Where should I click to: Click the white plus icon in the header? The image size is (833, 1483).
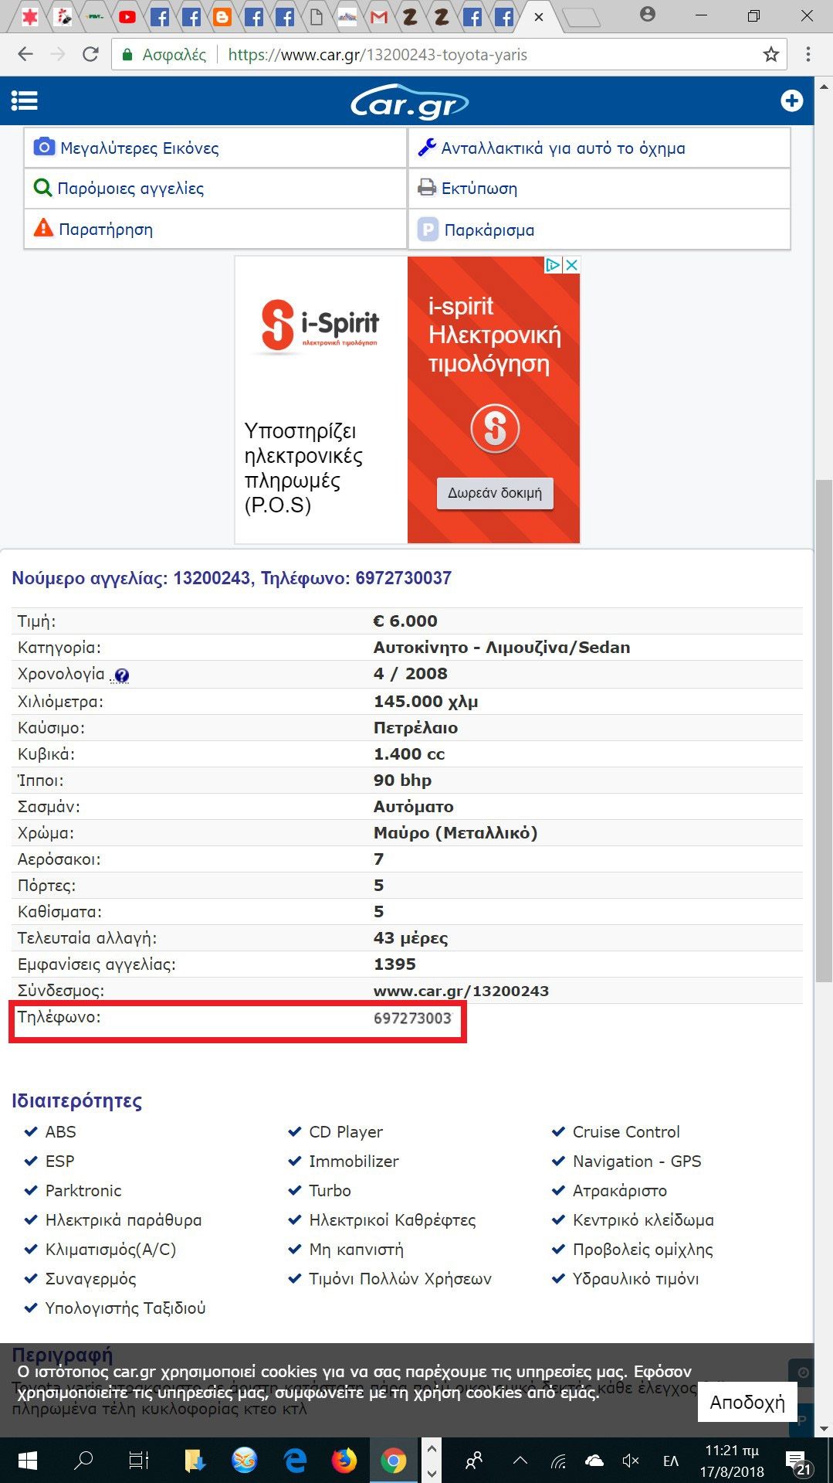click(x=791, y=100)
